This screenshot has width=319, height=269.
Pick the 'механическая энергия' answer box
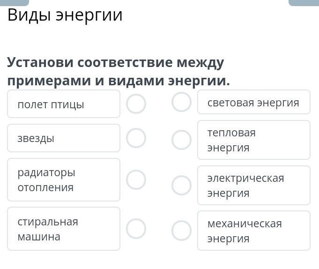coord(253,231)
